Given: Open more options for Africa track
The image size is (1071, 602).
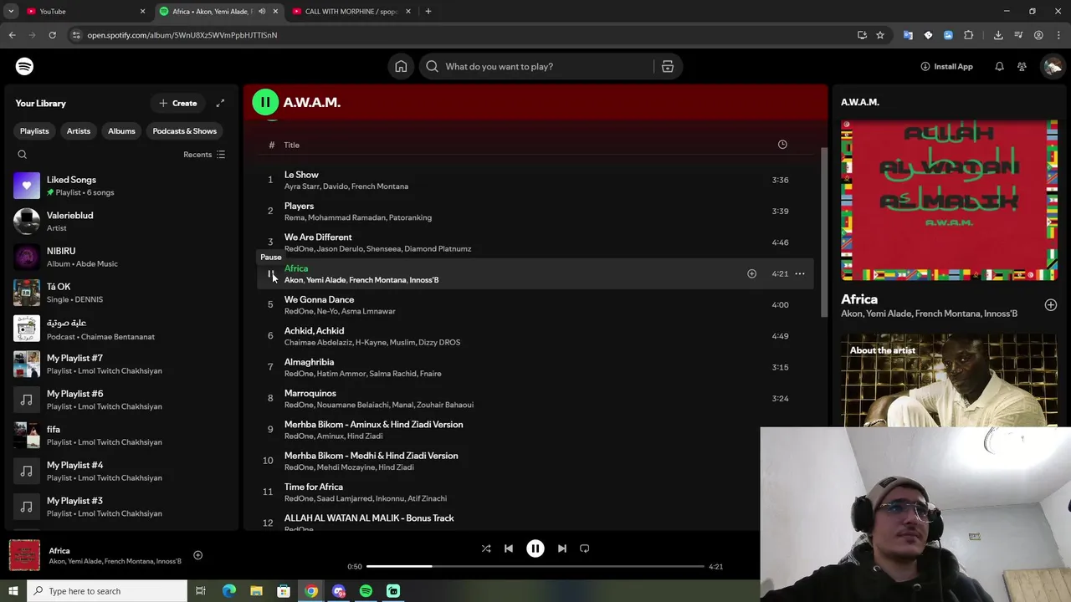Looking at the screenshot, I should (x=800, y=273).
